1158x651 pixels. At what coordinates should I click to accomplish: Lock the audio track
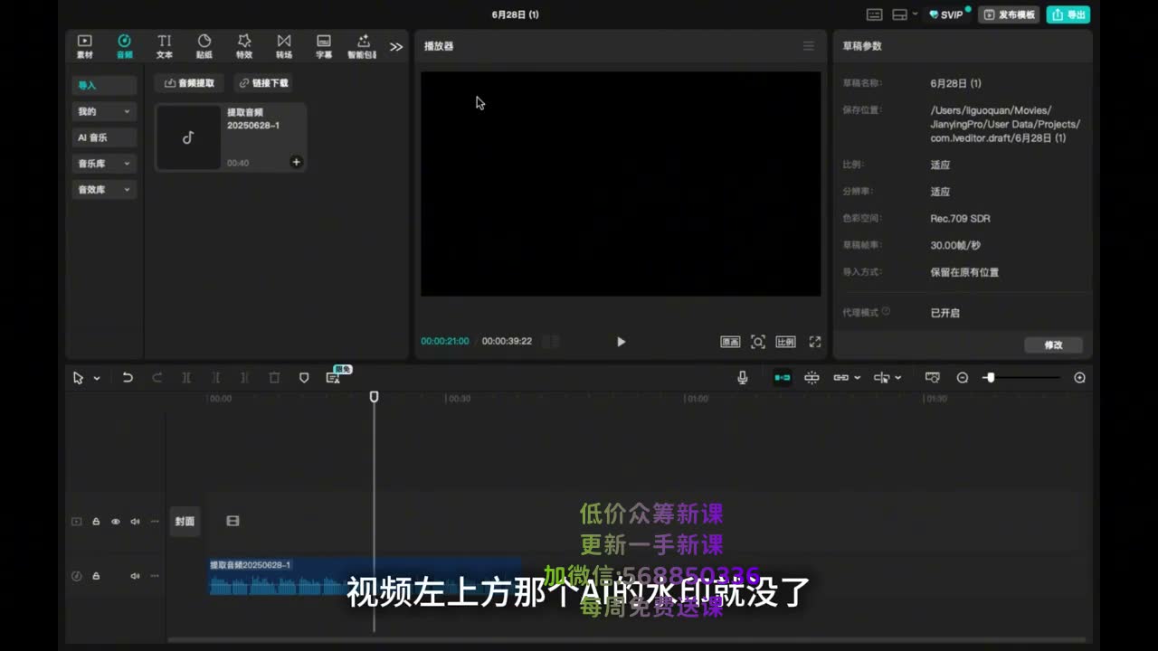(96, 576)
